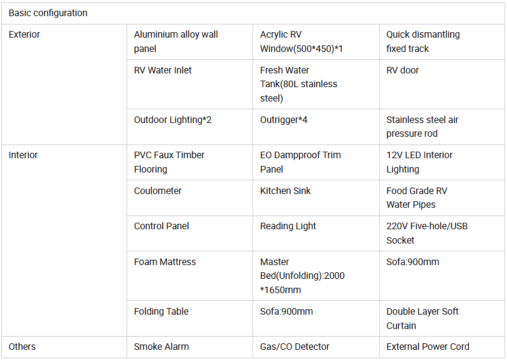Select the PVC Faux Timber Flooring cell
The width and height of the screenshot is (507, 360).
pyautogui.click(x=190, y=162)
